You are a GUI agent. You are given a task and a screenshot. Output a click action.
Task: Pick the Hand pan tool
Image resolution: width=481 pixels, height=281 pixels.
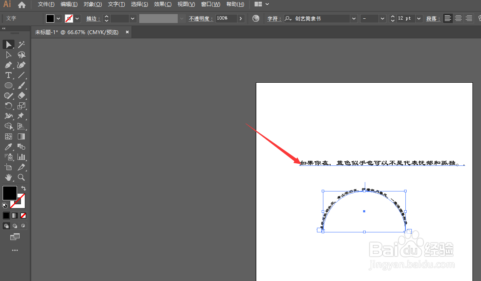8,177
